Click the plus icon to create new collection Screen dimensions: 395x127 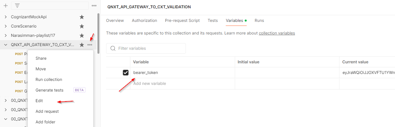tap(6, 6)
